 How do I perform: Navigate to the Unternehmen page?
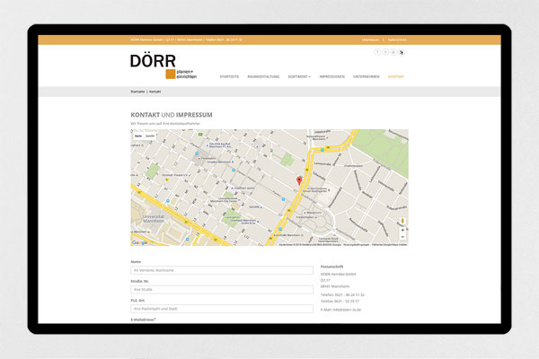point(366,77)
